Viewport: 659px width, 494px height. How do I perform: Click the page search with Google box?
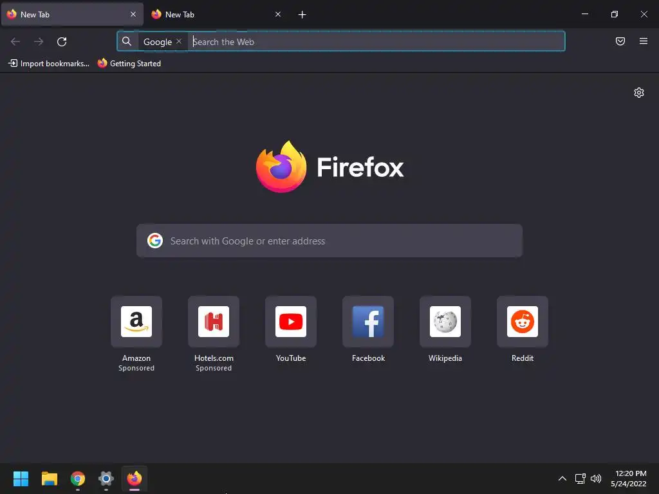329,241
